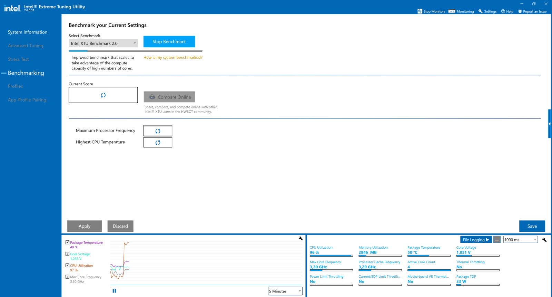Click the Save button
552x297 pixels.
pos(532,226)
